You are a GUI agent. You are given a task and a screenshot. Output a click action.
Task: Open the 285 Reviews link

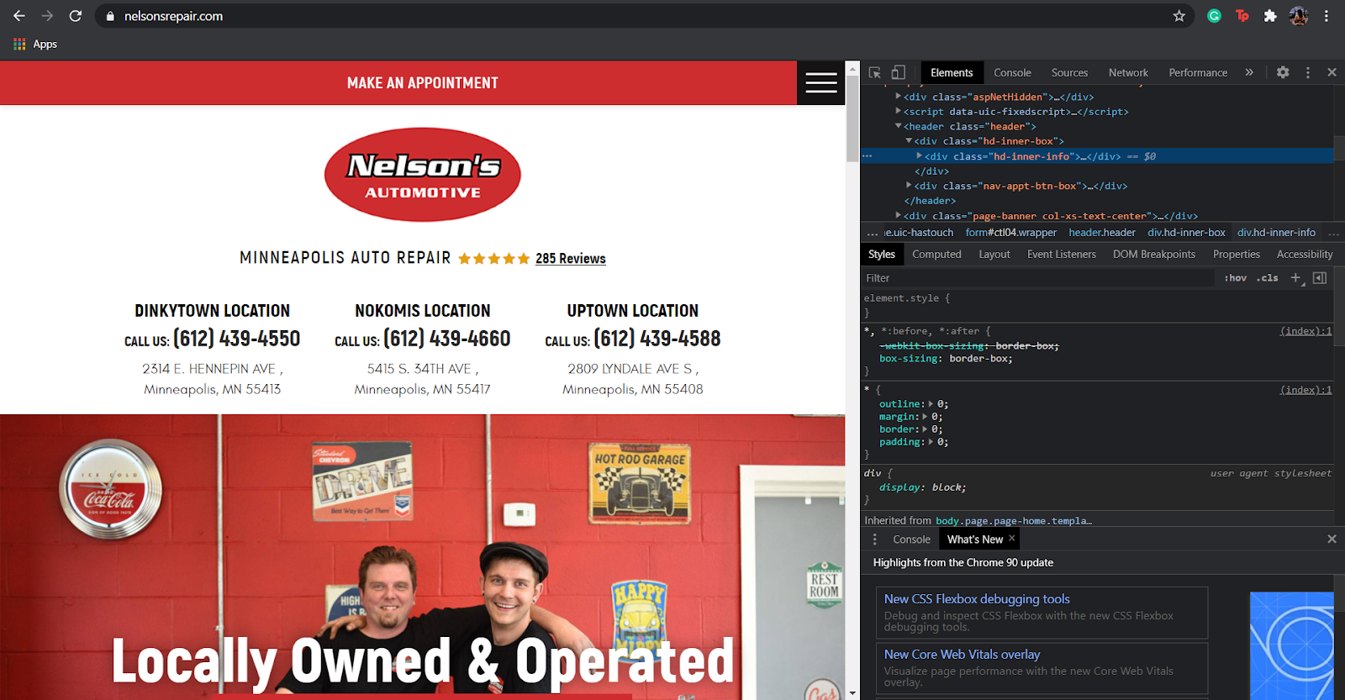571,259
